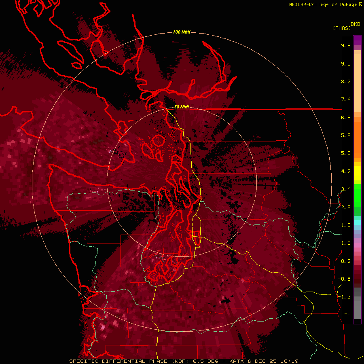
Task: Click the KATX station identifier
Action: coord(237,361)
